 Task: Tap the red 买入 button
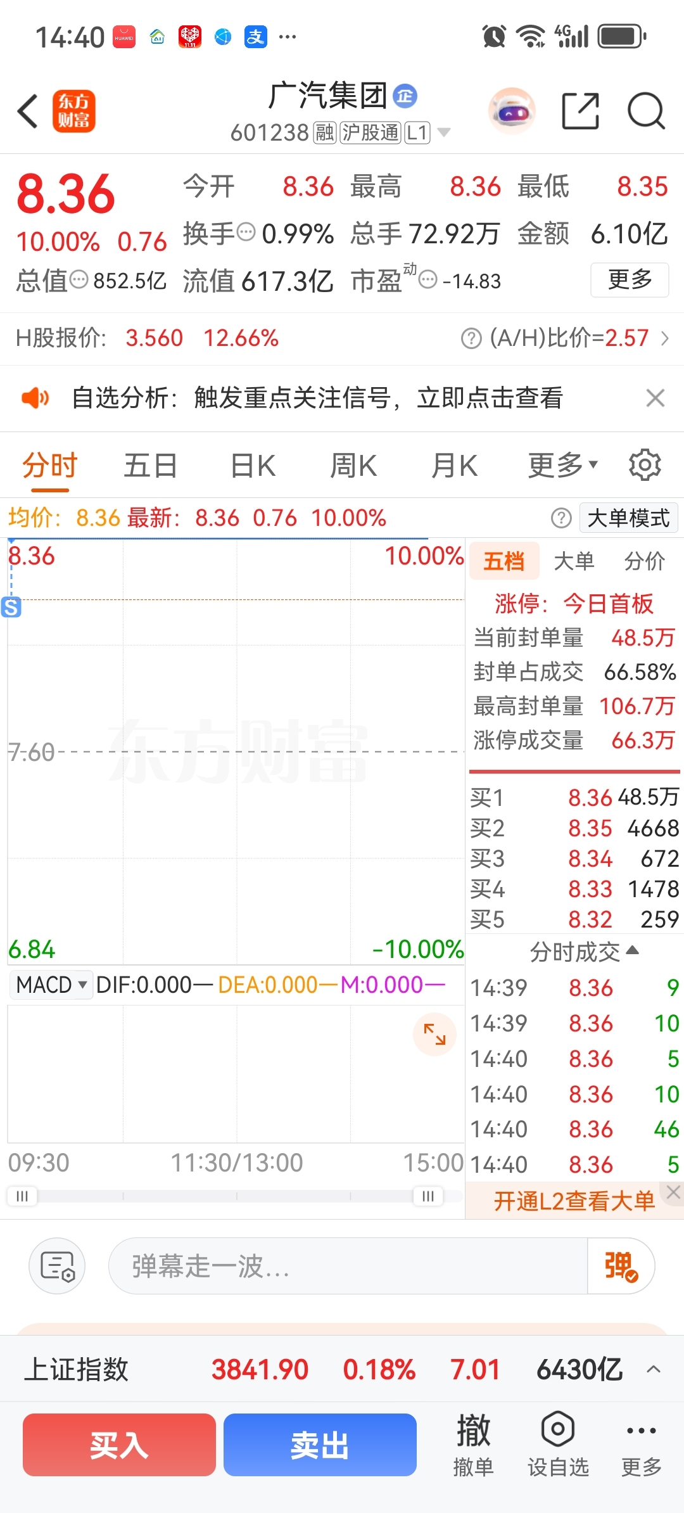pyautogui.click(x=119, y=1445)
